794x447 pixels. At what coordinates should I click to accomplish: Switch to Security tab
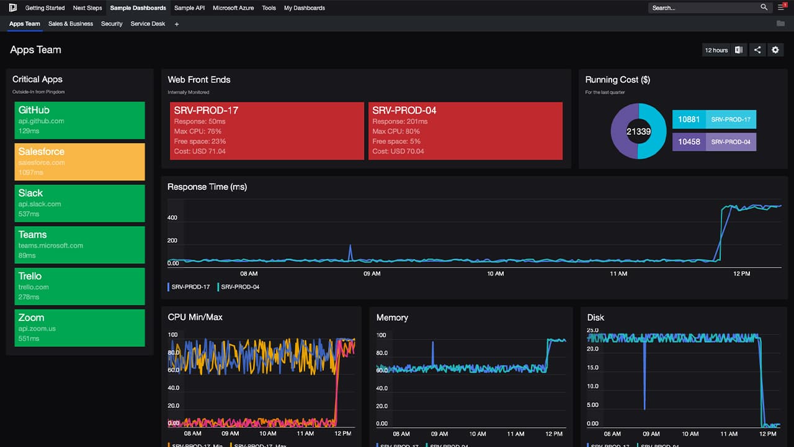pos(112,24)
